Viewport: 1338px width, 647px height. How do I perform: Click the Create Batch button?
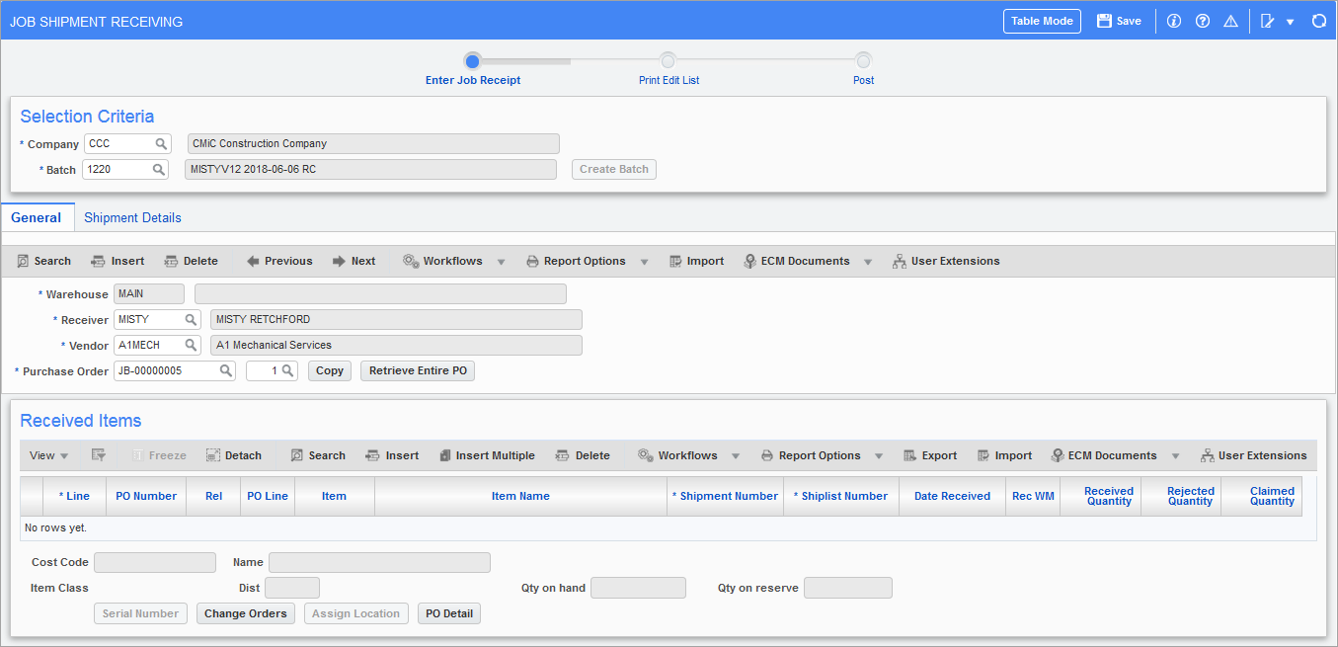(x=614, y=169)
